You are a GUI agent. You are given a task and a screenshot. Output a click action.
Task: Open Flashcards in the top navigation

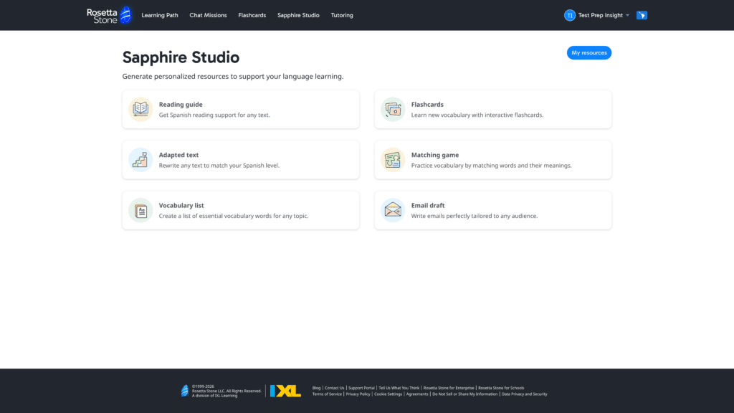tap(252, 16)
